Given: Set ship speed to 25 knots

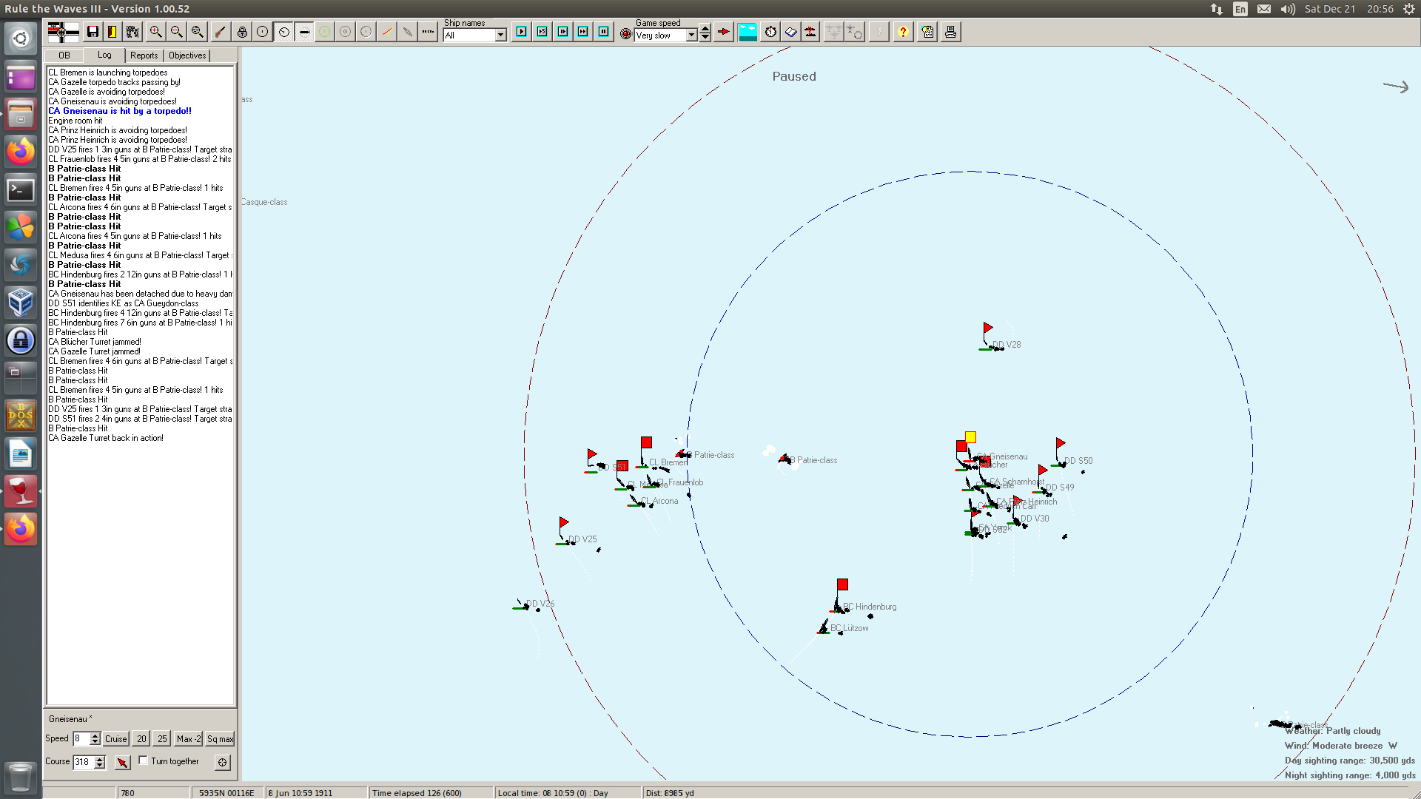Looking at the screenshot, I should tap(162, 738).
